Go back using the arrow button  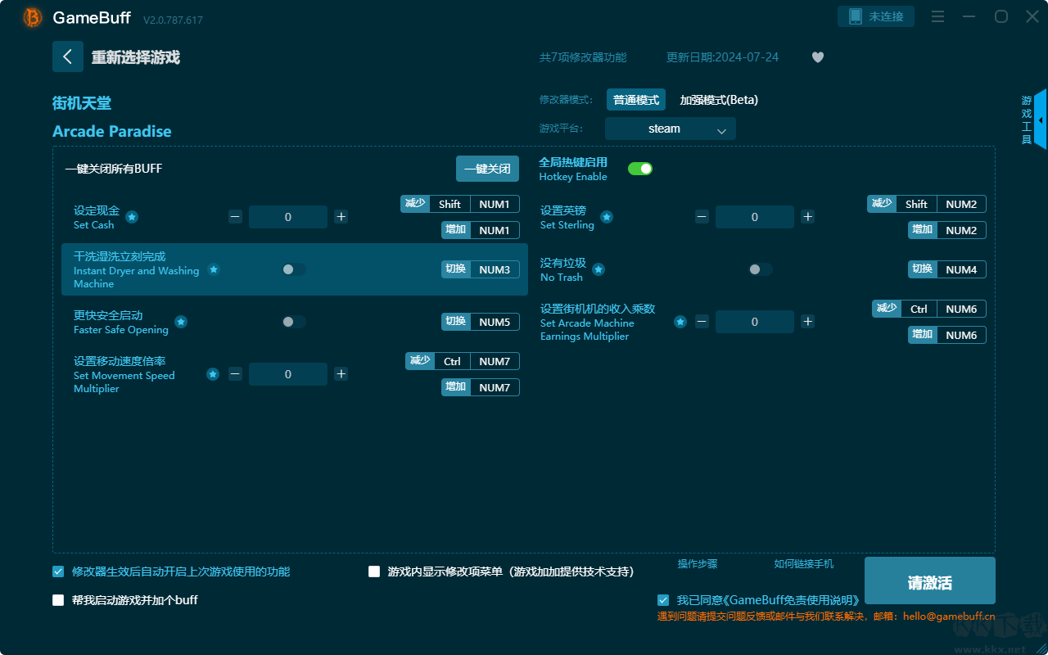tap(68, 56)
